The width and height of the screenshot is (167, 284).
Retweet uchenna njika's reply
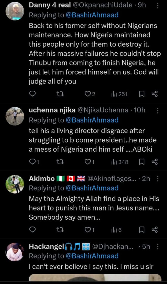coord(60,162)
